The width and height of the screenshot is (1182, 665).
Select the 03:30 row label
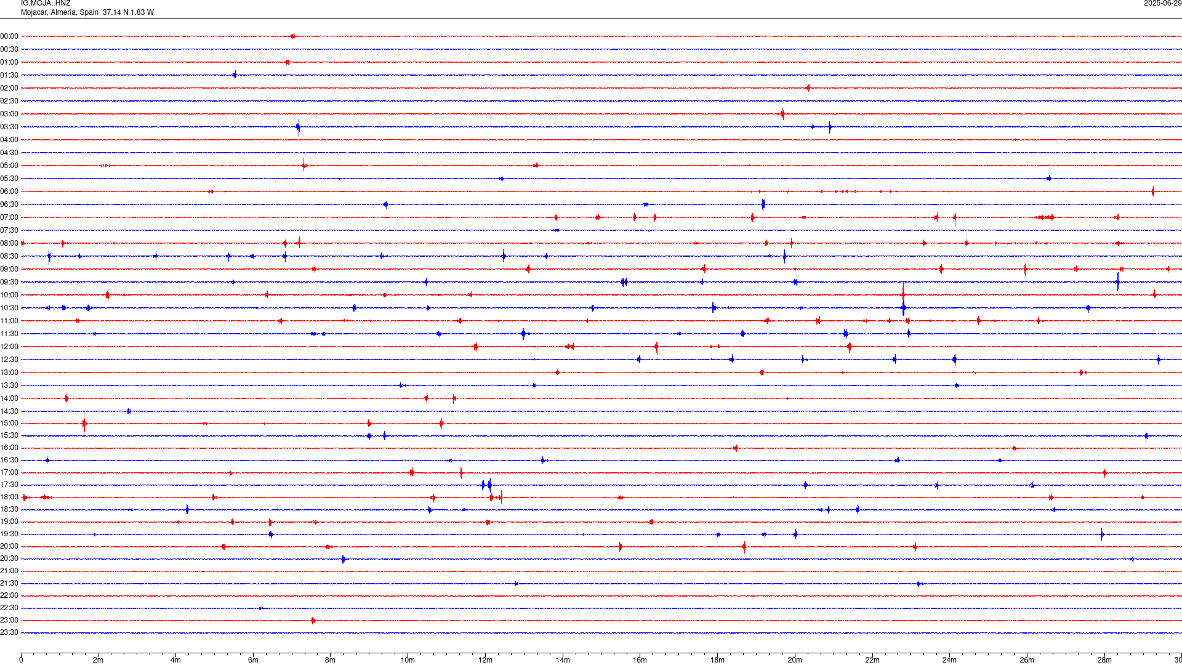[x=9, y=127]
